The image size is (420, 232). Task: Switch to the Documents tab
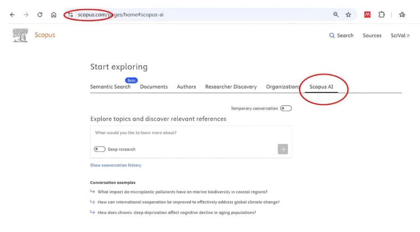(x=154, y=87)
